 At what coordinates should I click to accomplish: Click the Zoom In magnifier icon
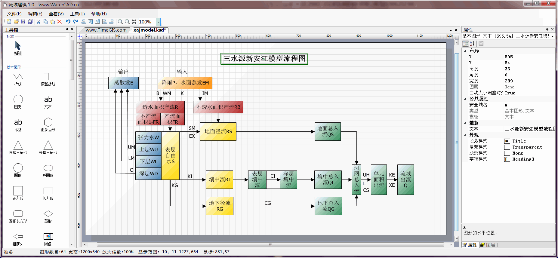pyautogui.click(x=120, y=22)
